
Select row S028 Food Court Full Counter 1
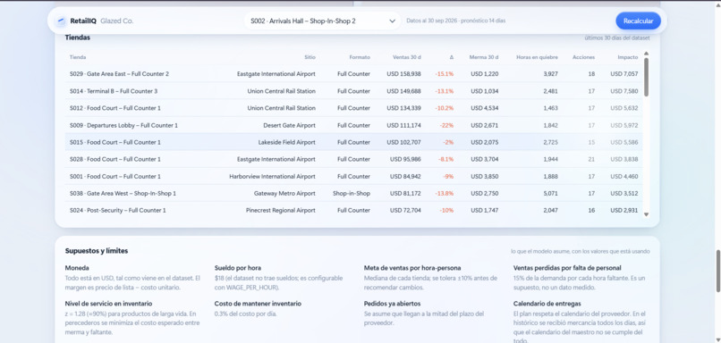pyautogui.click(x=353, y=159)
